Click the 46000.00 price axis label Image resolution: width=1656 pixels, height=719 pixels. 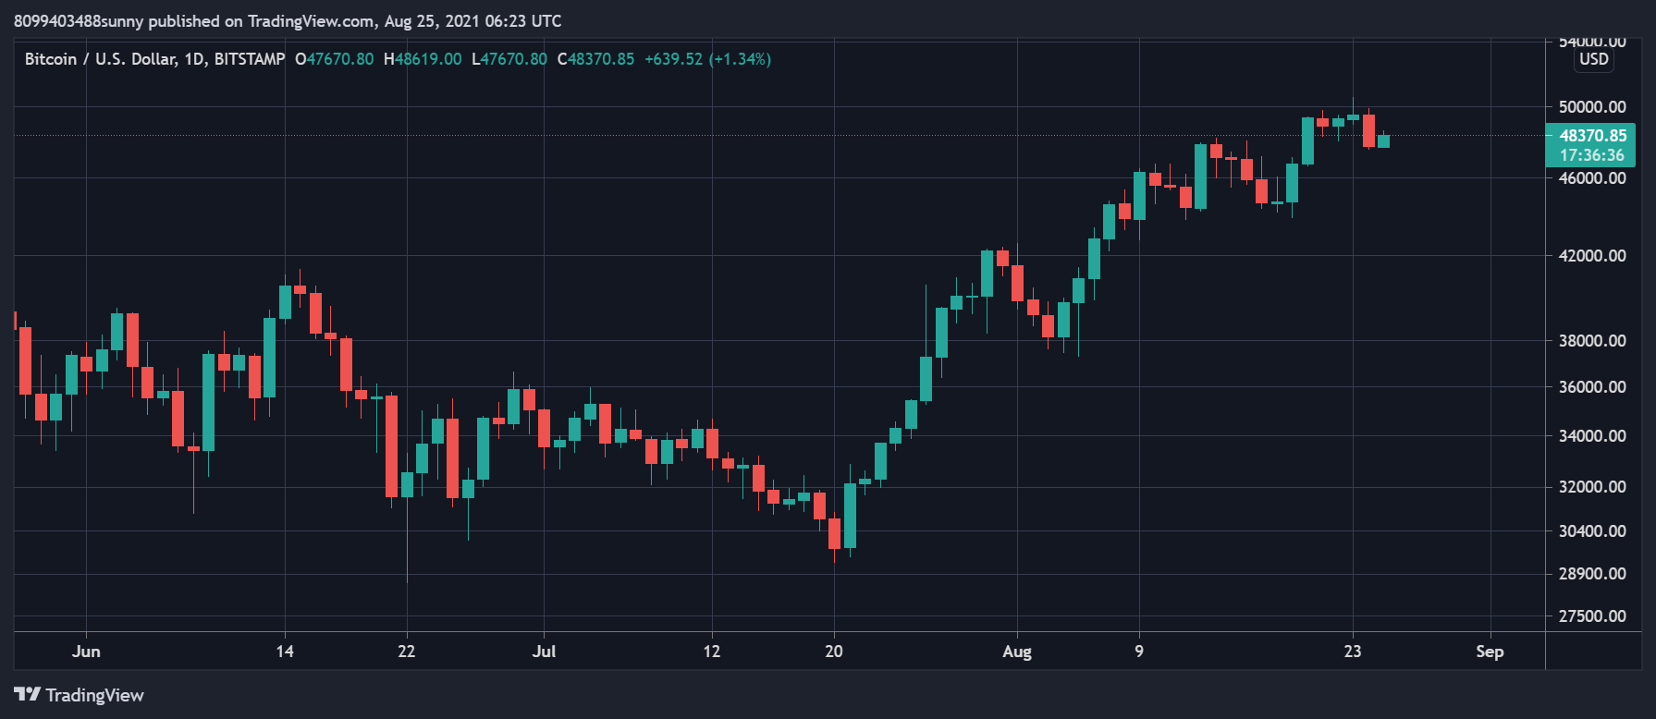point(1592,178)
